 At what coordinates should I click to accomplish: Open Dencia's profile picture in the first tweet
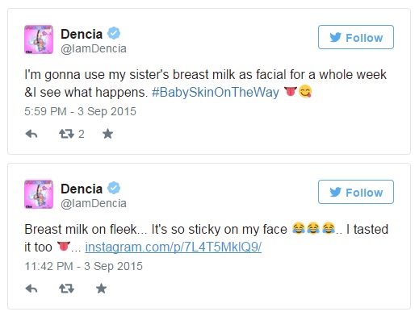pyautogui.click(x=39, y=39)
